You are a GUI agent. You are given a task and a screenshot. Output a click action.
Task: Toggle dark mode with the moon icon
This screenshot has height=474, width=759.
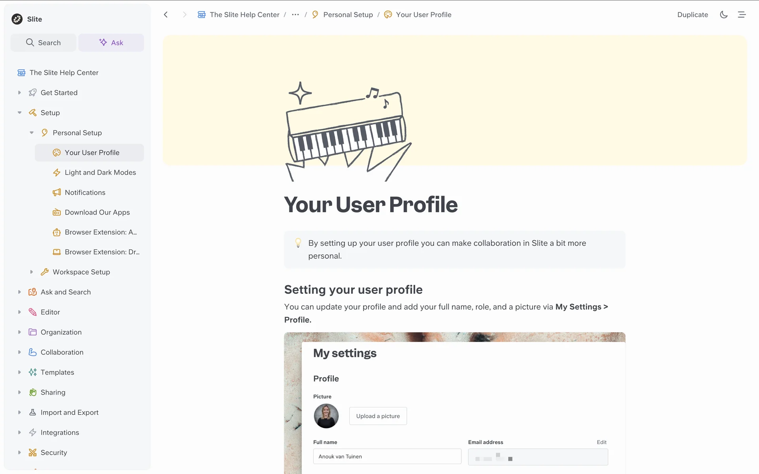coord(723,15)
